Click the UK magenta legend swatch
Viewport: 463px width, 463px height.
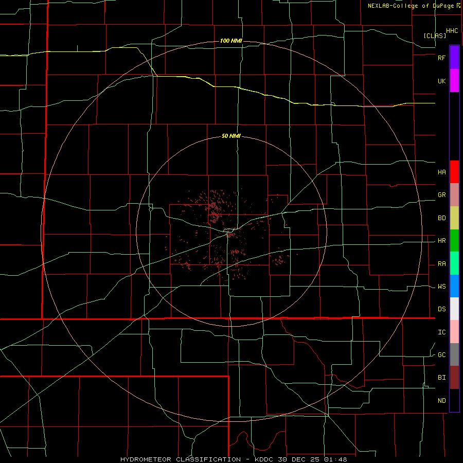click(454, 81)
